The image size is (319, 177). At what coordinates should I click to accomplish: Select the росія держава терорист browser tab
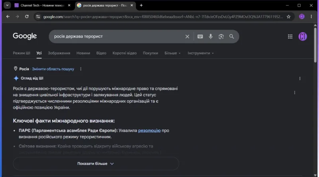point(105,6)
